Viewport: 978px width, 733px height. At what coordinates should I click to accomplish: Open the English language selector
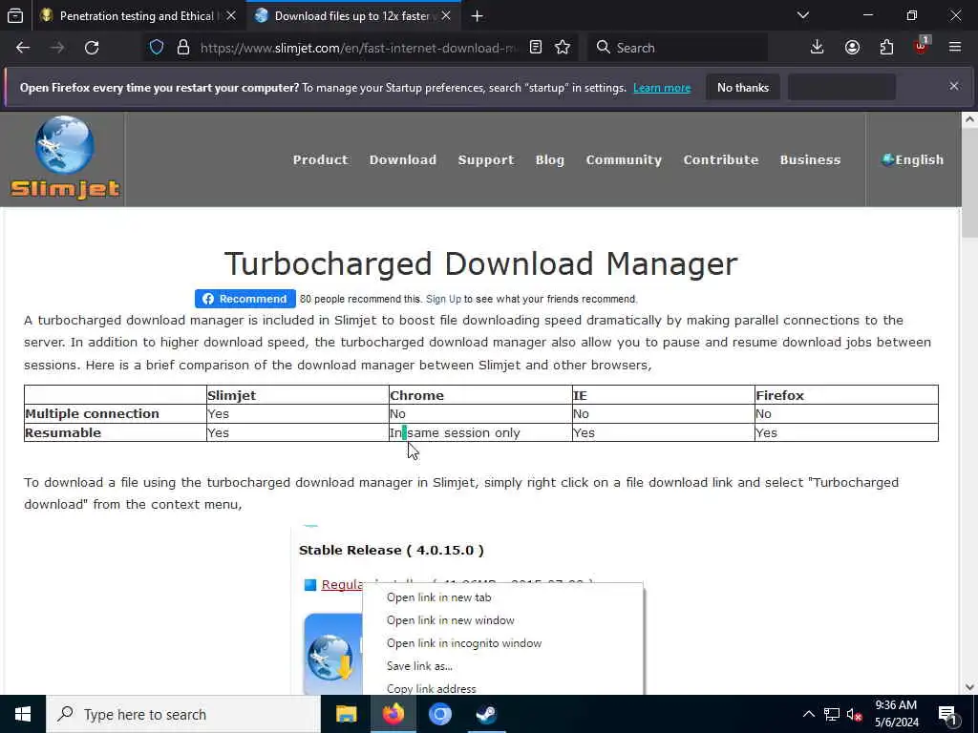912,159
